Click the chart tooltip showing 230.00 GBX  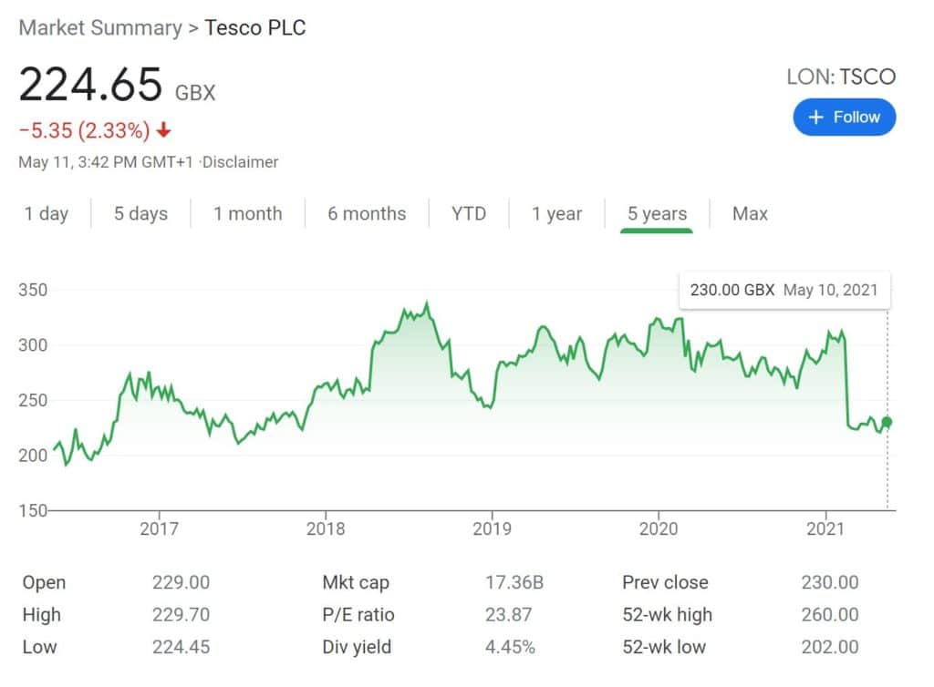(784, 290)
